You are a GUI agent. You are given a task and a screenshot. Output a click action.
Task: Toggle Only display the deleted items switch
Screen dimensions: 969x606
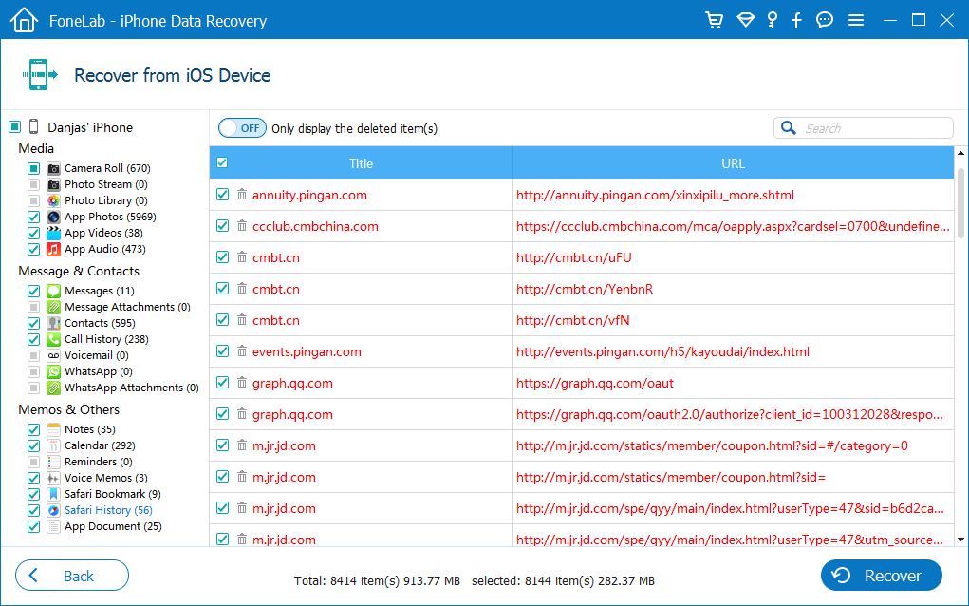pos(242,128)
